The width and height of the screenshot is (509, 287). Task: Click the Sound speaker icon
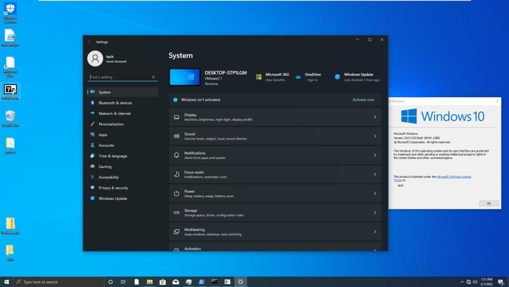coord(177,136)
